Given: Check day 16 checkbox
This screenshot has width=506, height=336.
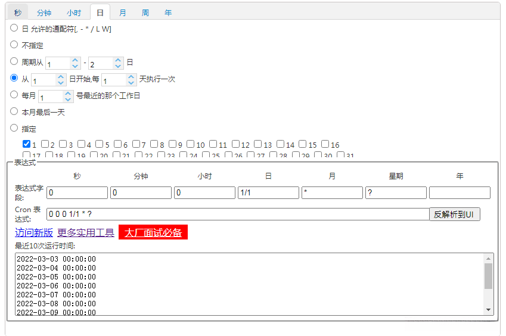Looking at the screenshot, I should click(x=325, y=144).
